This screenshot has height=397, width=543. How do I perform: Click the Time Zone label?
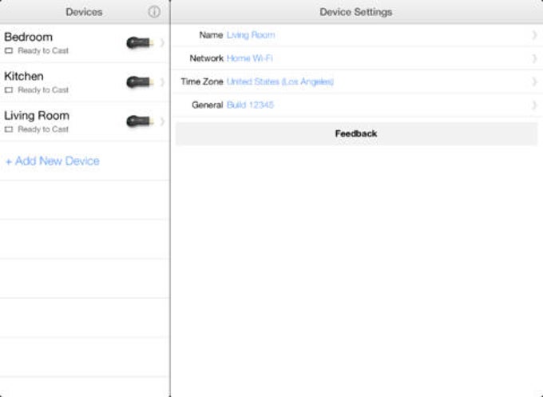202,81
